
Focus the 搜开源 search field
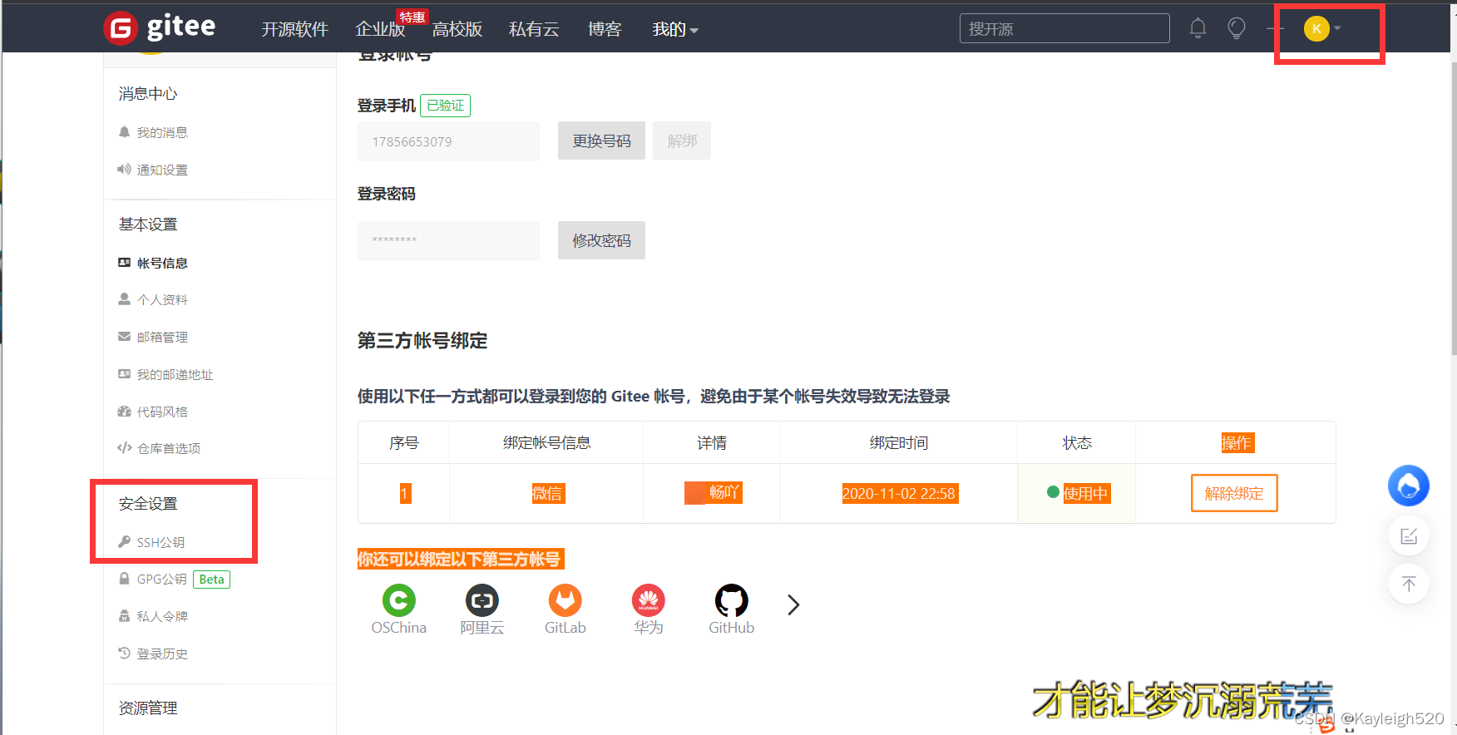1064,28
